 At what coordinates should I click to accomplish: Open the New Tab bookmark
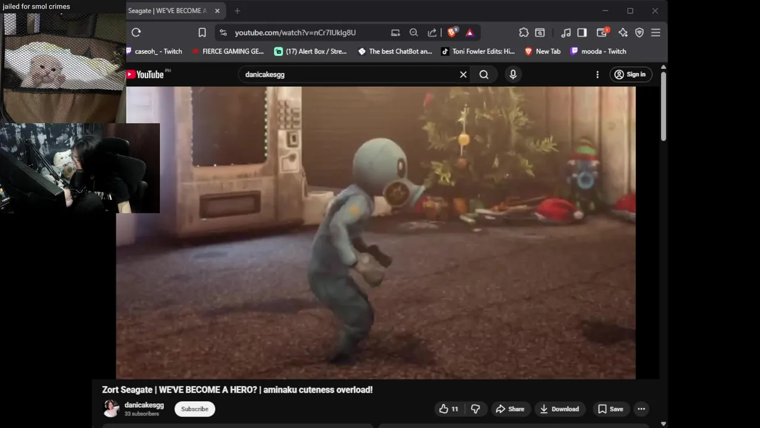tap(543, 51)
